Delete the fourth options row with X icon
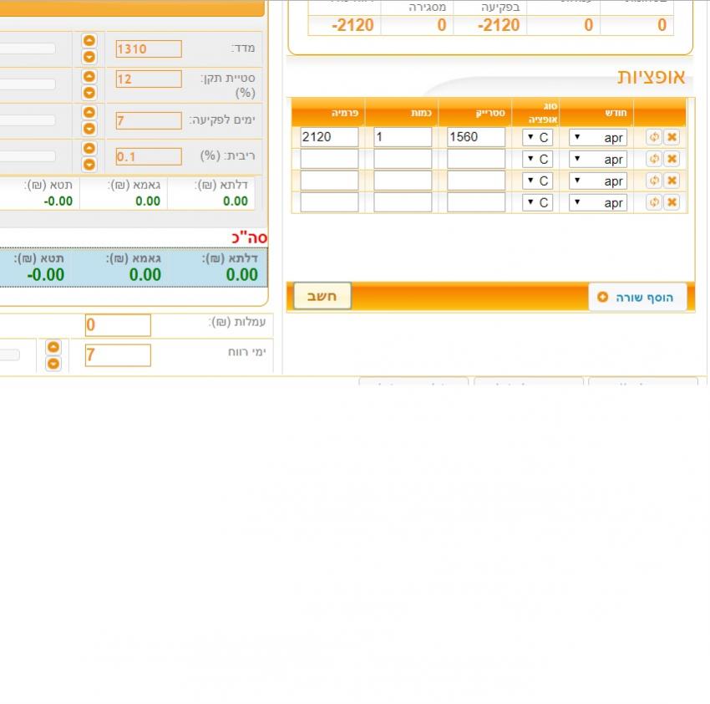This screenshot has width=710, height=704. click(672, 202)
